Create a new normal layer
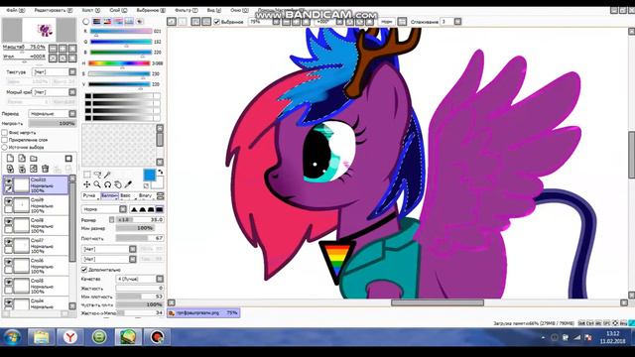The image size is (635, 357). pos(10,159)
